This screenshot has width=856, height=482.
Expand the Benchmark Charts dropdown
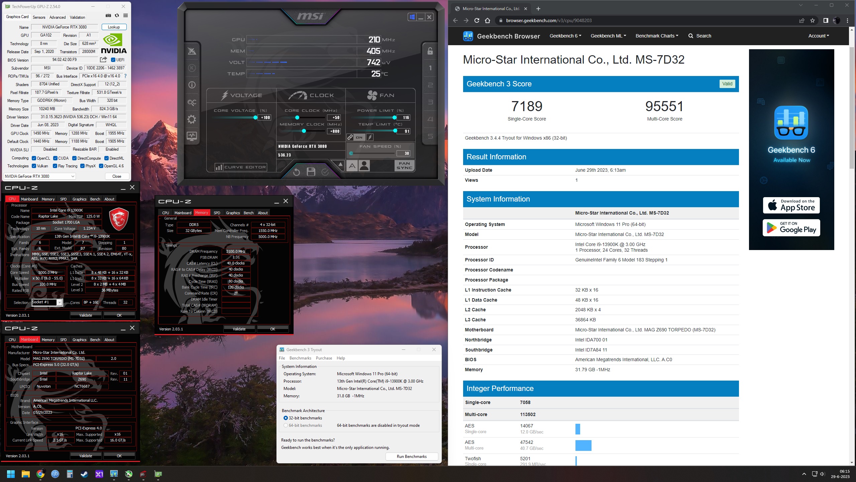[657, 36]
